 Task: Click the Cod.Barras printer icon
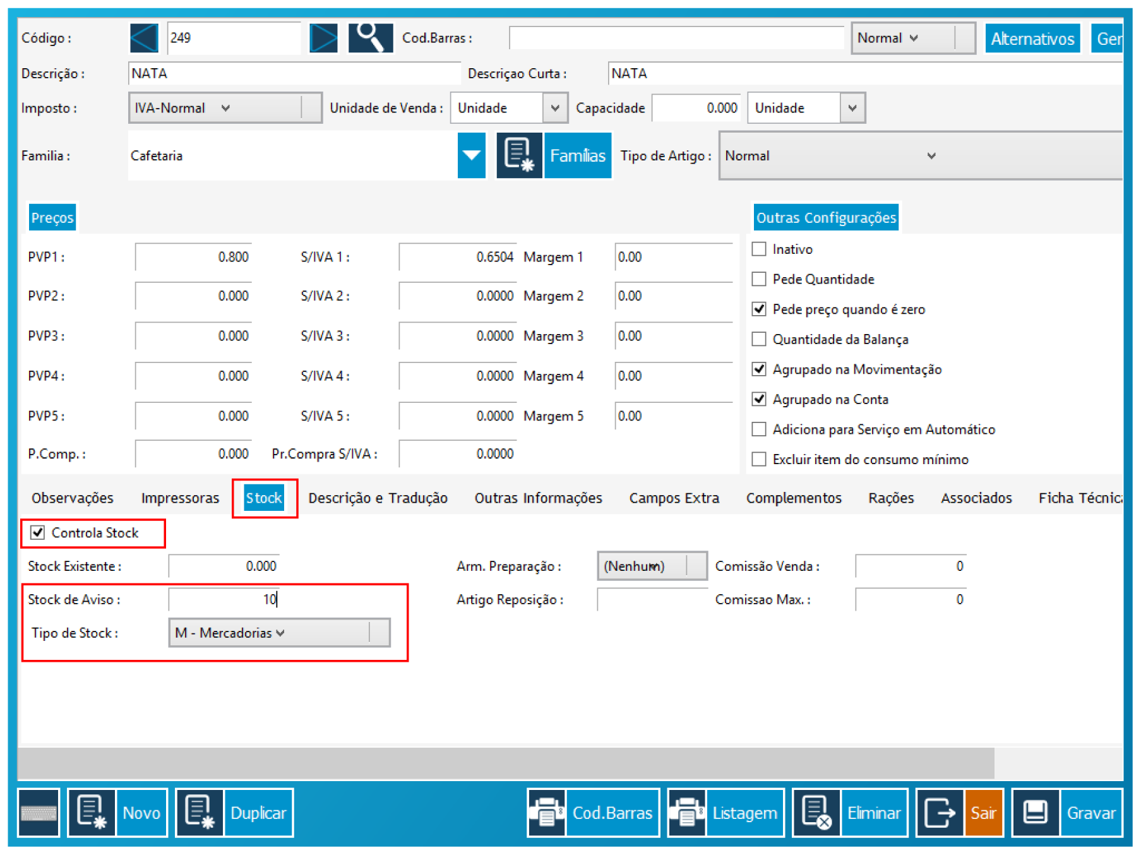[547, 813]
